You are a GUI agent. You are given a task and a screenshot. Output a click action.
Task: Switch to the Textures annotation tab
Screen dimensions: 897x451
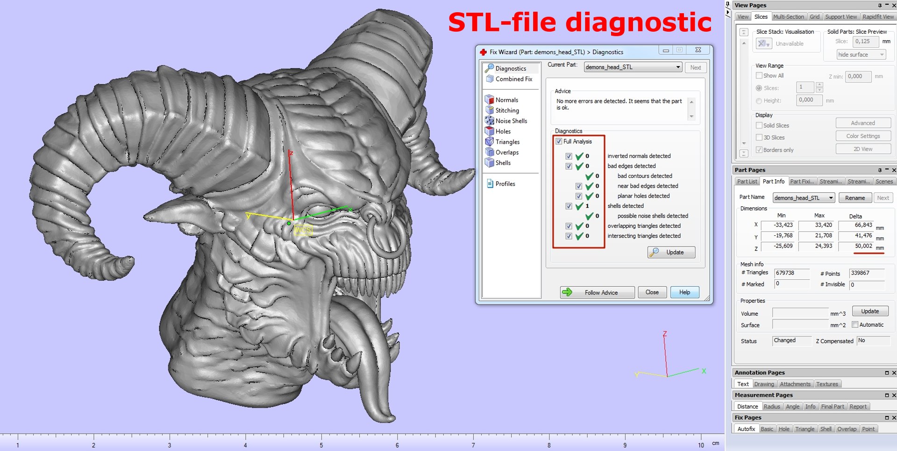click(x=827, y=384)
